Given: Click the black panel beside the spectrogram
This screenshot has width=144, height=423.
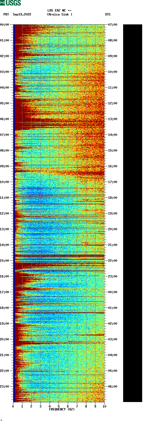Looking at the screenshot, I should click(x=133, y=213).
